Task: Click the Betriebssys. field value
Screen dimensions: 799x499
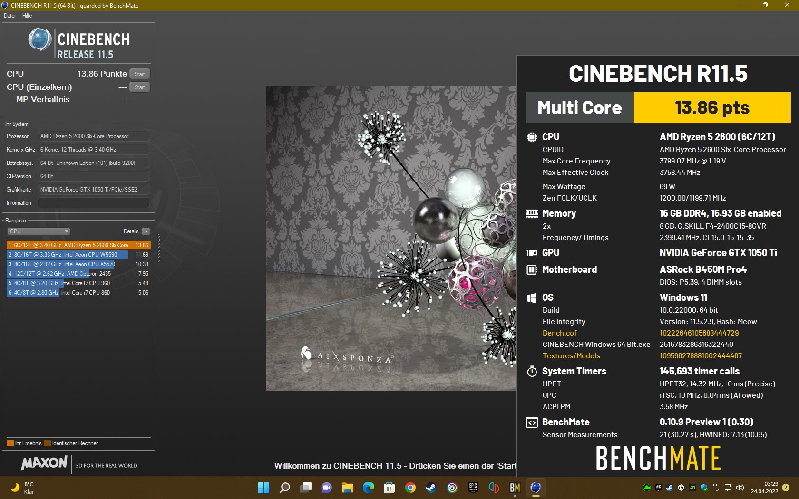Action: 94,163
